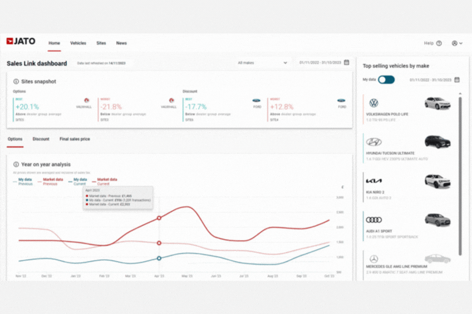Click the Sites snapshot info icon
The width and height of the screenshot is (472, 314).
pos(16,82)
